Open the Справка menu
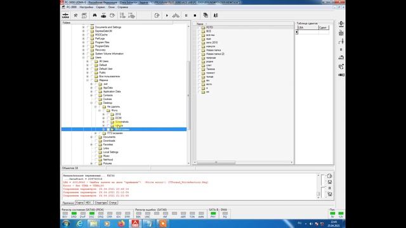 point(122,7)
